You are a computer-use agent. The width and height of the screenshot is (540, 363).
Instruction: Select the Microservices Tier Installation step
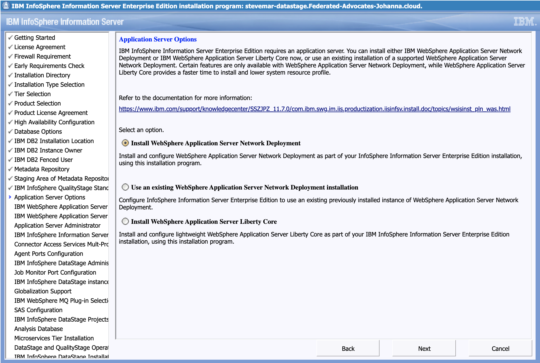tap(54, 338)
